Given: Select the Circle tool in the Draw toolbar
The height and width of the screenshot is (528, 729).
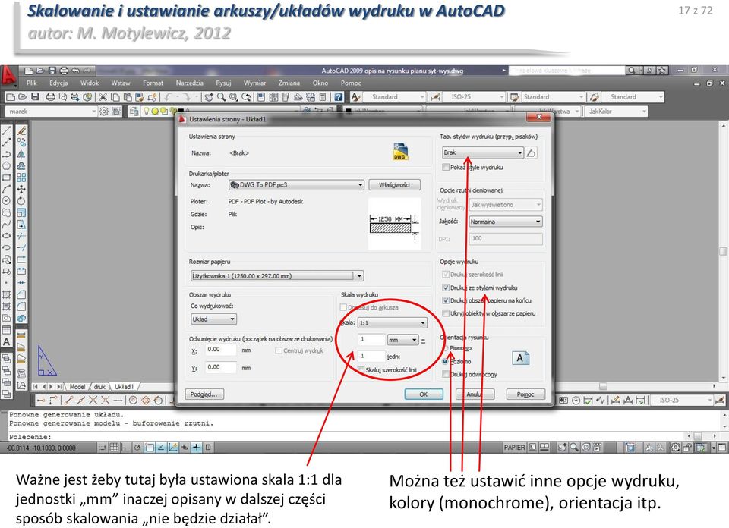Looking at the screenshot, I should 7,201.
